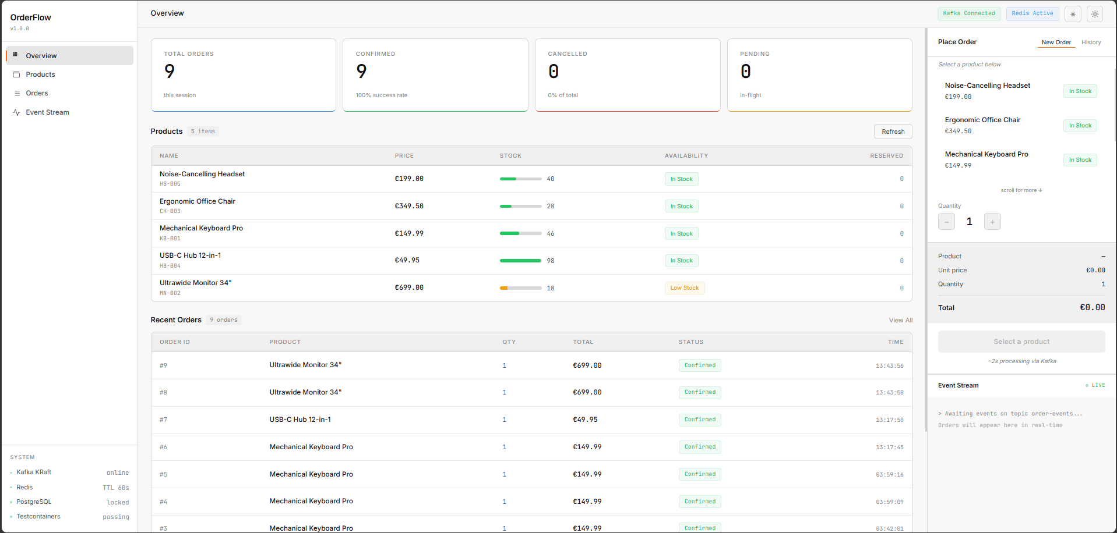Click Kafka KRaft system status row
This screenshot has width=1117, height=533.
point(70,472)
